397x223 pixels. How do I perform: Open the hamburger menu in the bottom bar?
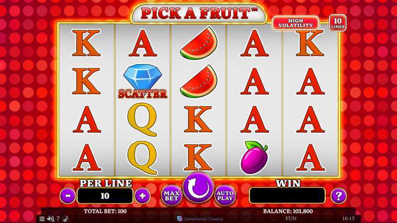[42, 219]
